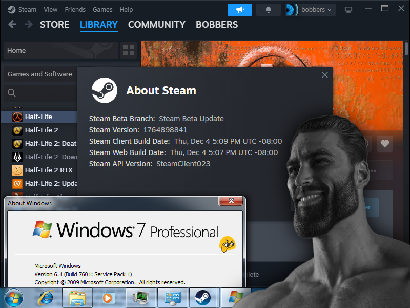
Task: Open search with the magnifying glass icon
Action: [11, 93]
